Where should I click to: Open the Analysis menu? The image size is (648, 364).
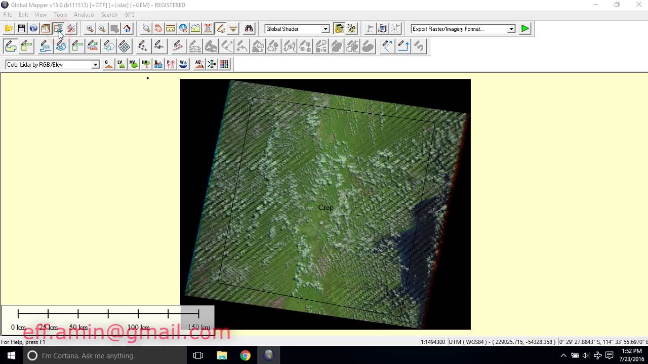(84, 15)
